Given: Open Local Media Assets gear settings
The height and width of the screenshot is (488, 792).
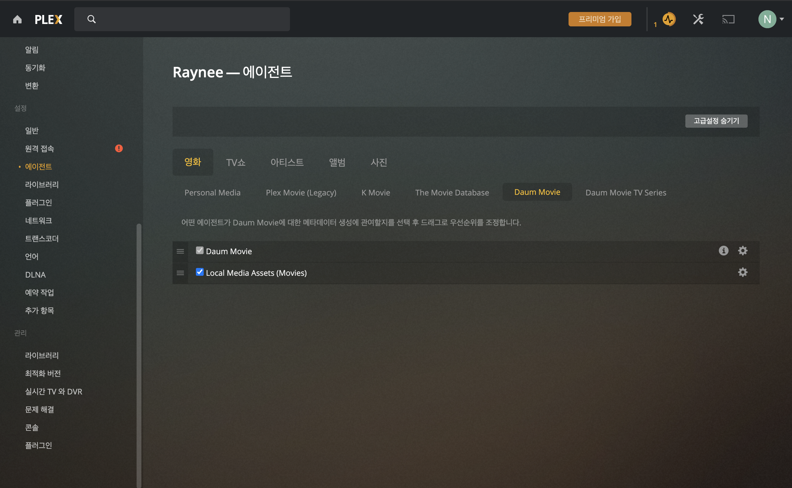Looking at the screenshot, I should [743, 272].
